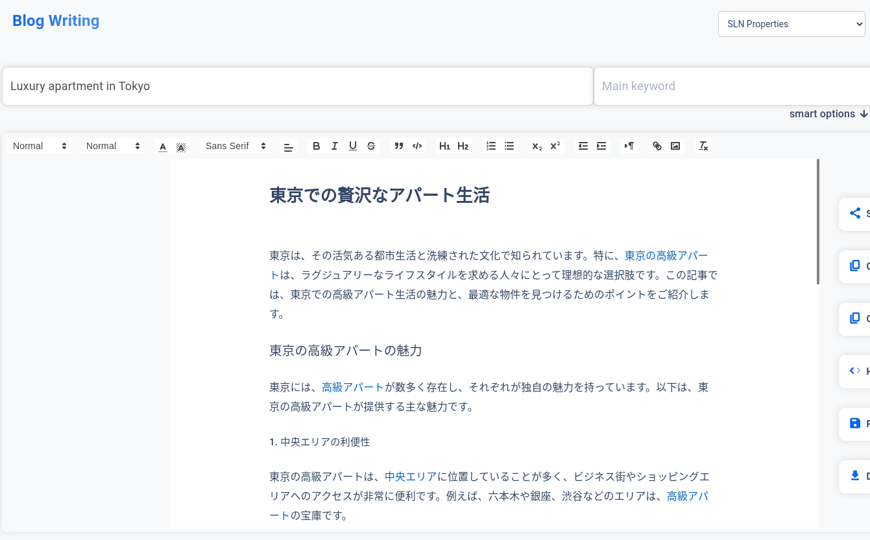
Task: Open the background highlight color picker
Action: [x=181, y=146]
